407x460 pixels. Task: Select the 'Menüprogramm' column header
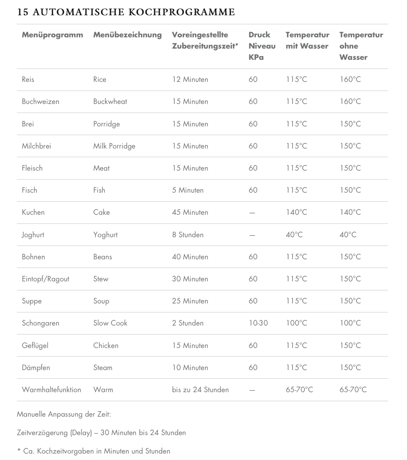tap(52, 35)
